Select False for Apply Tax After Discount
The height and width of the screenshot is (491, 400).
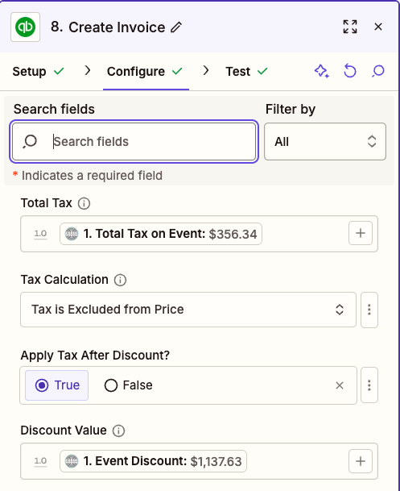click(128, 385)
